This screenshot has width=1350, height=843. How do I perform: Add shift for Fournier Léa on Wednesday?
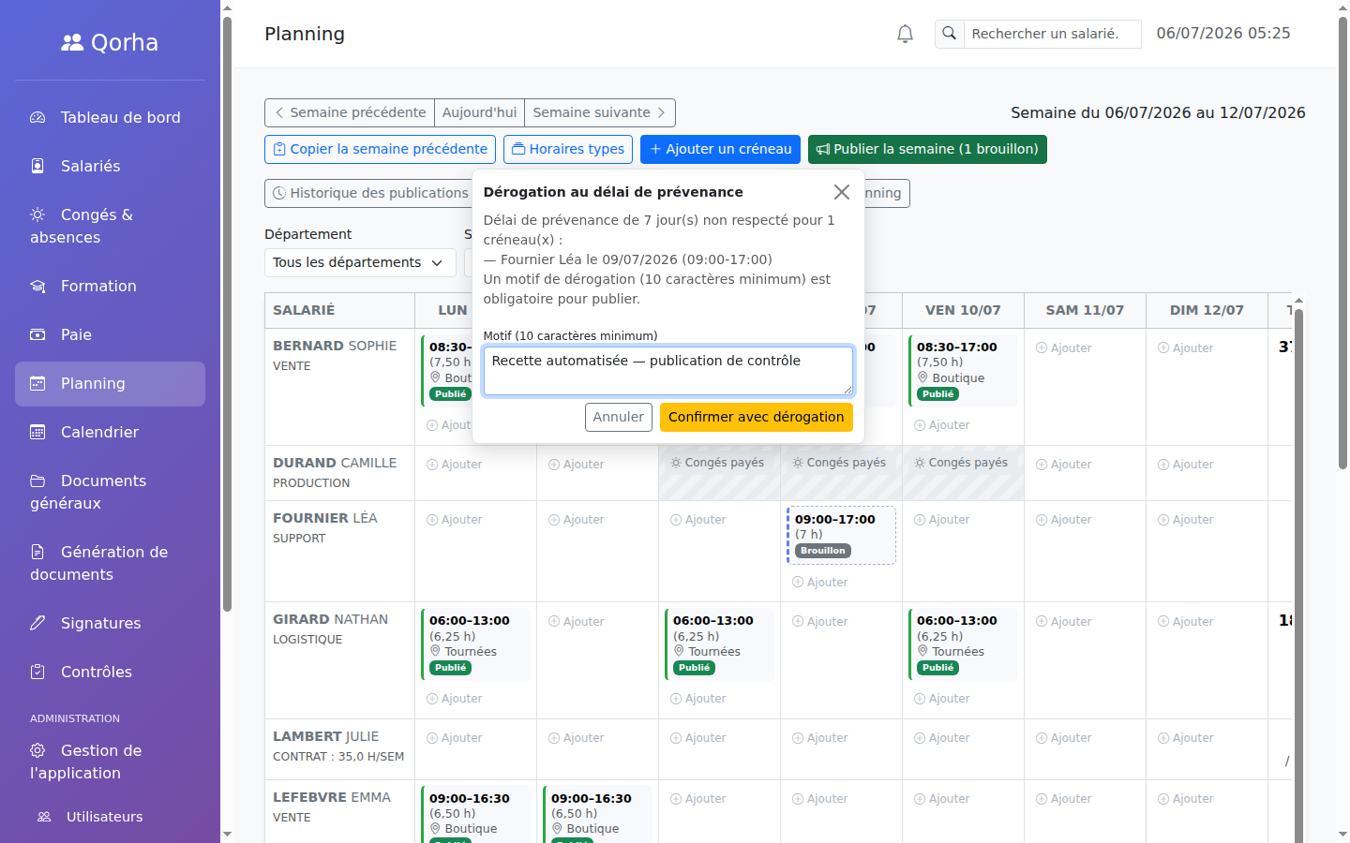tap(698, 520)
